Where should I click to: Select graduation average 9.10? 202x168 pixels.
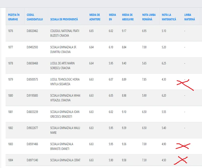pos(124,112)
